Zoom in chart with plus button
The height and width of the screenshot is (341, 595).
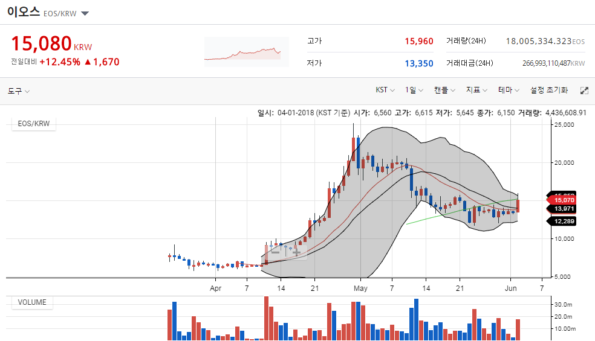(x=296, y=252)
